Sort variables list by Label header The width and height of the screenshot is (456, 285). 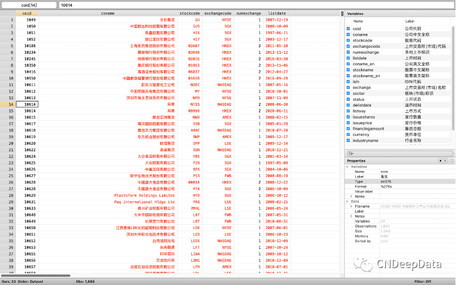409,21
